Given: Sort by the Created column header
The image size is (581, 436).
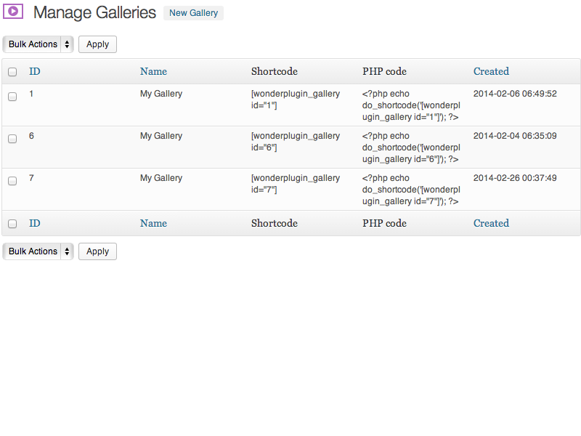Looking at the screenshot, I should click(491, 71).
